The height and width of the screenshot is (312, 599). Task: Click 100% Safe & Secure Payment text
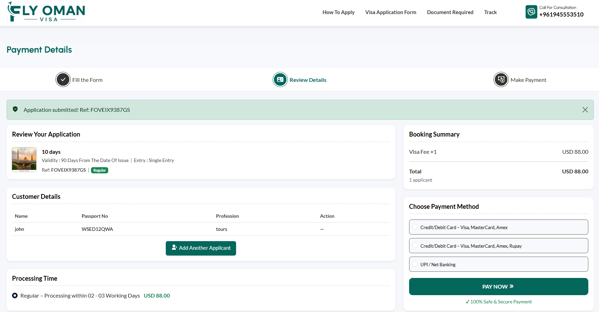pyautogui.click(x=499, y=302)
